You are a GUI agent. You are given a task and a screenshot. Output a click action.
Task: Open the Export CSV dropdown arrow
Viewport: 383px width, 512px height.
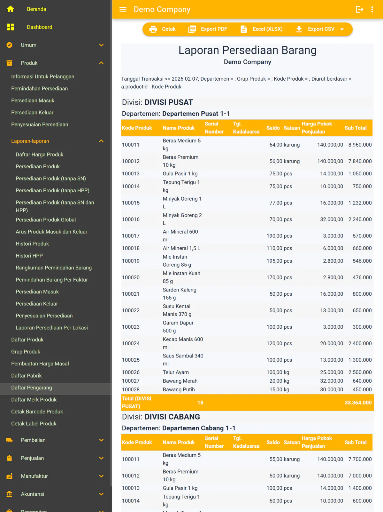[342, 29]
